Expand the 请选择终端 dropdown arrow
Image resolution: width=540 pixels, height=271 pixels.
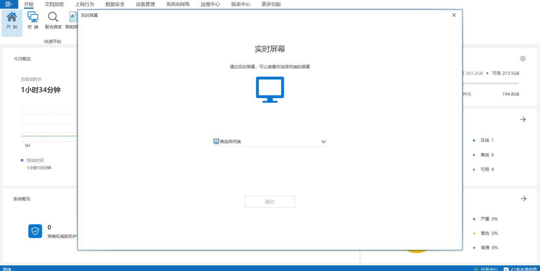pyautogui.click(x=323, y=142)
